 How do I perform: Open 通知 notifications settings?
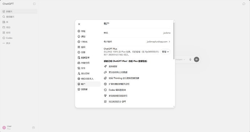click(88, 37)
